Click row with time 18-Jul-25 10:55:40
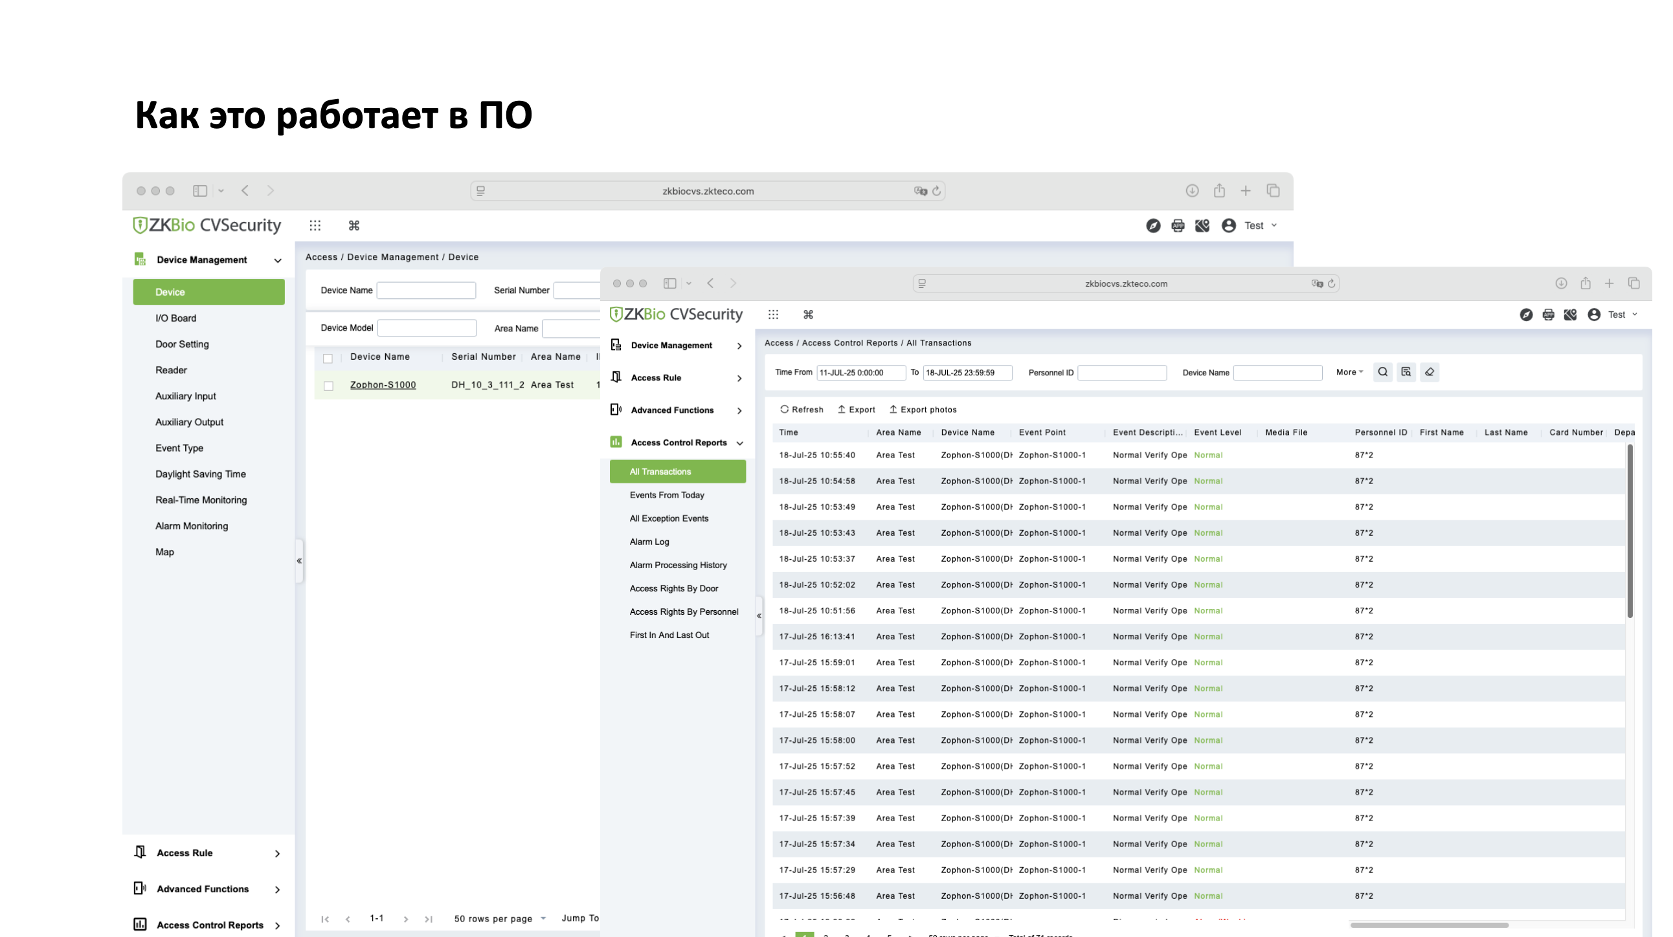 pyautogui.click(x=1198, y=455)
